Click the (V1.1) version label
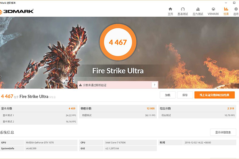Viewport: 239px width, 159px height. pyautogui.click(x=52, y=97)
